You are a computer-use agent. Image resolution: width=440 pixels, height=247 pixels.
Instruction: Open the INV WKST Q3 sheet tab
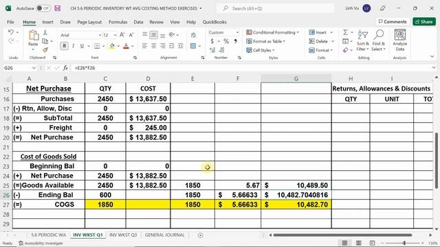coord(123,235)
